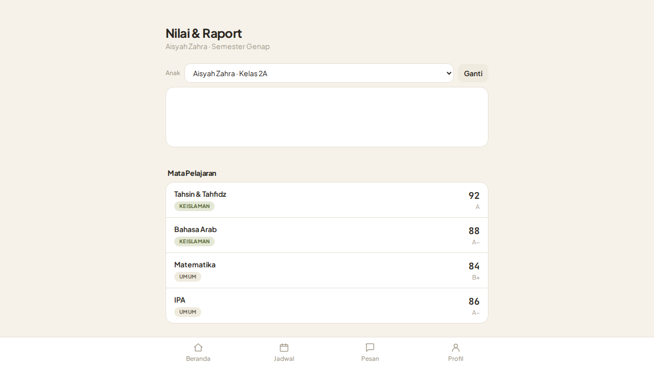Click the score 84 for Matematika
Screen dimensions: 654x368
[474, 266]
